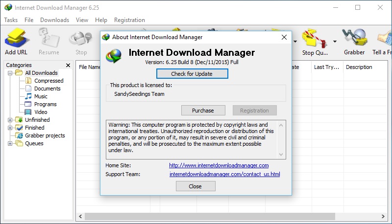This screenshot has width=392, height=224.
Task: Select the All Downloads tree label
Action: (x=41, y=73)
